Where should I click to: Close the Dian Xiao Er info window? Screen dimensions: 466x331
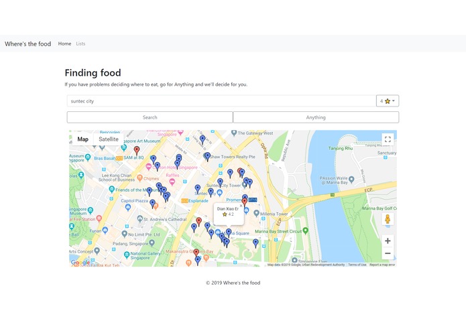(x=241, y=206)
